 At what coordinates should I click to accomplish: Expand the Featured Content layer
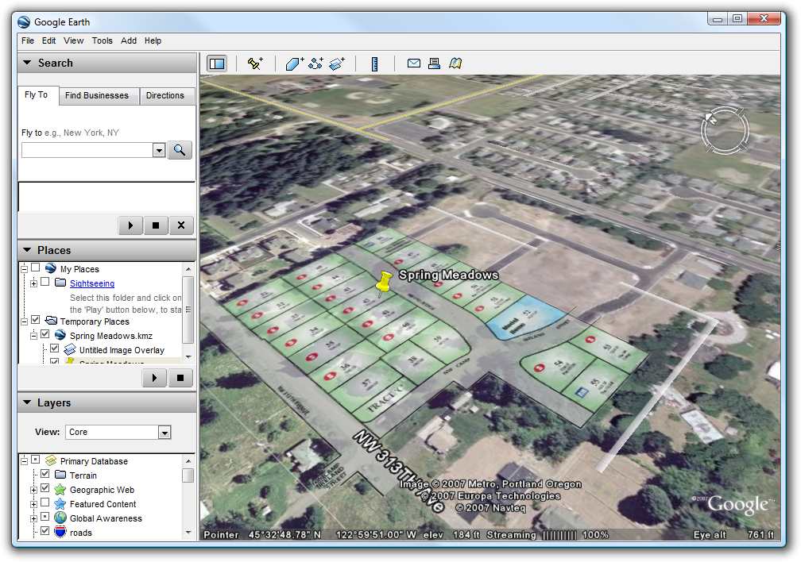tap(33, 504)
